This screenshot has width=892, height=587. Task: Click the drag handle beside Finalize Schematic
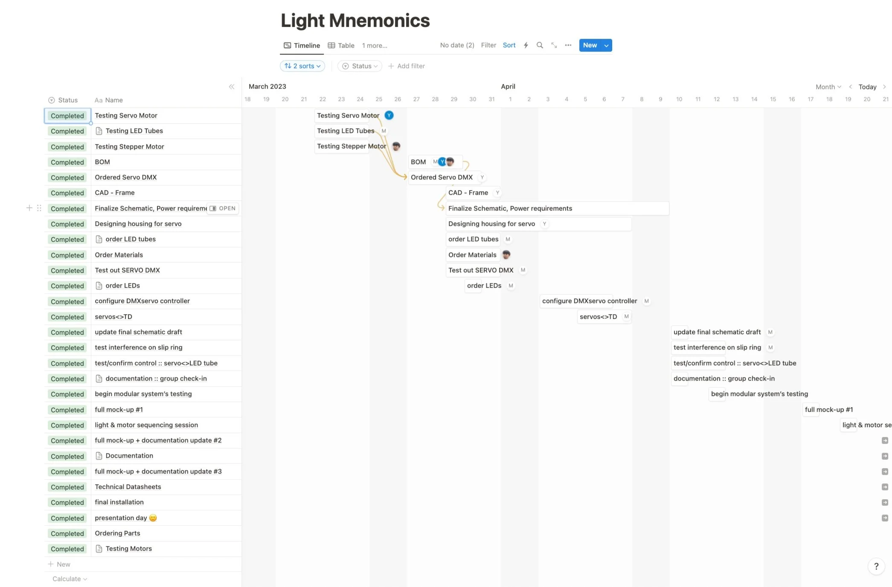(x=39, y=208)
